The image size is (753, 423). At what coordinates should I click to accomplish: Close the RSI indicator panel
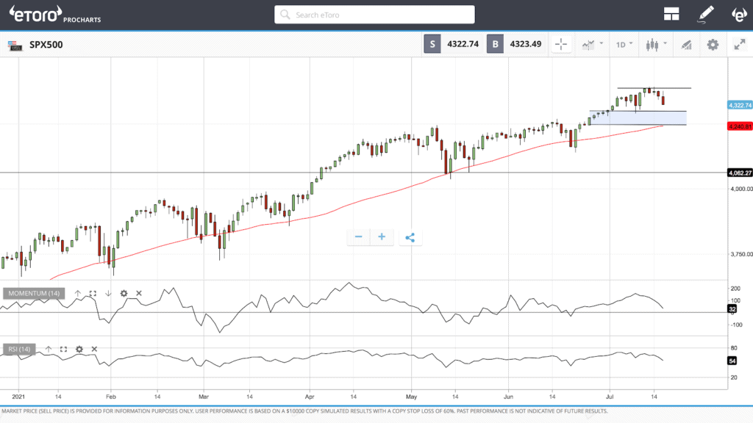click(x=94, y=349)
